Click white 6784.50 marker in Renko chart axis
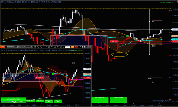 coord(87,69)
